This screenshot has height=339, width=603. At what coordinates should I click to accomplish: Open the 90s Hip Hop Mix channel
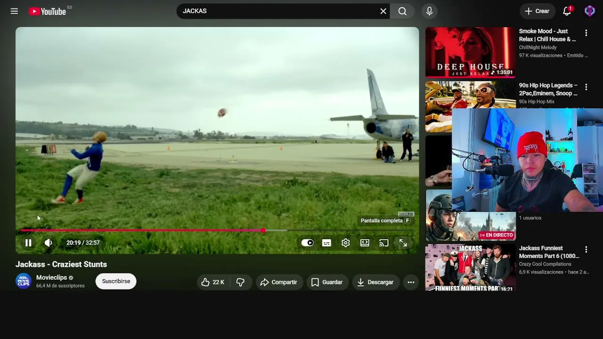pos(537,102)
